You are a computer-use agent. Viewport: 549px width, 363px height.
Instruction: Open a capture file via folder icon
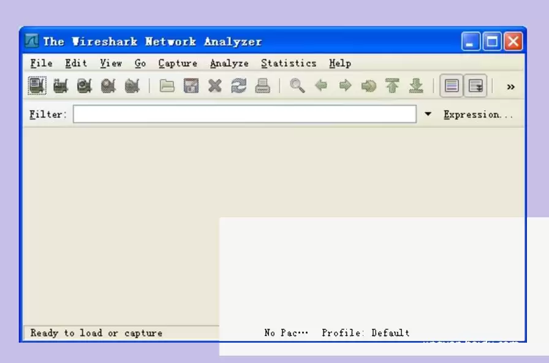[167, 86]
